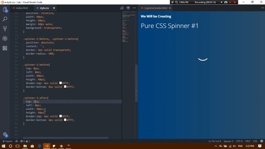Click the white swatch on line 78 broder-top

(x=60, y=116)
